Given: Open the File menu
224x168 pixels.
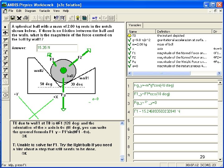Looking at the screenshot, I should (11, 11).
